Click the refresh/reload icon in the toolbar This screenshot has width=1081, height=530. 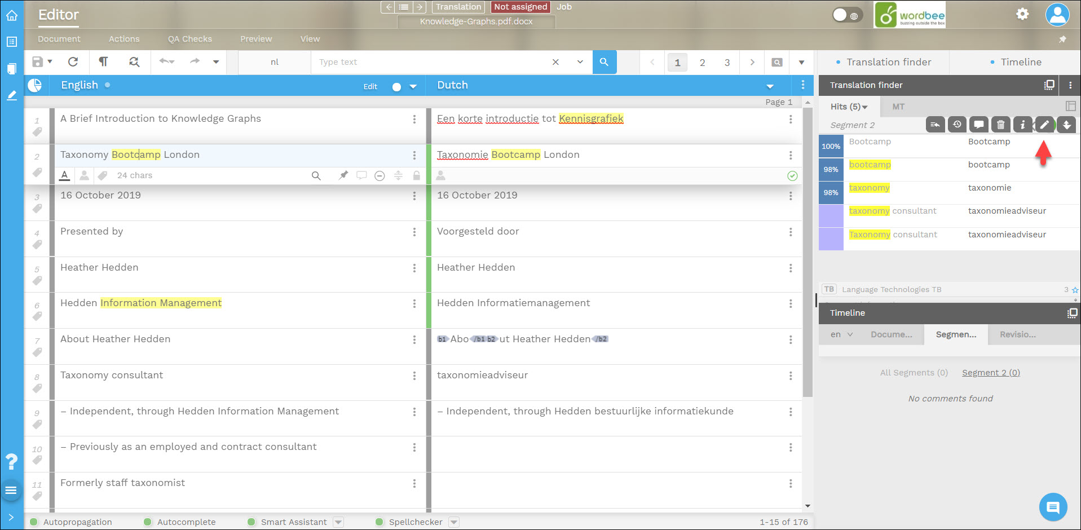(x=73, y=62)
